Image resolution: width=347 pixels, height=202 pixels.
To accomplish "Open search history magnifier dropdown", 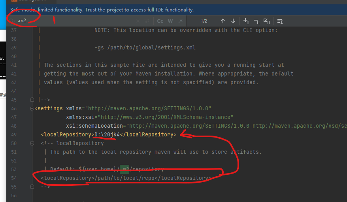I will [x=12, y=21].
